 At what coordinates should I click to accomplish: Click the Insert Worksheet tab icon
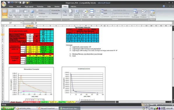tap(78, 102)
